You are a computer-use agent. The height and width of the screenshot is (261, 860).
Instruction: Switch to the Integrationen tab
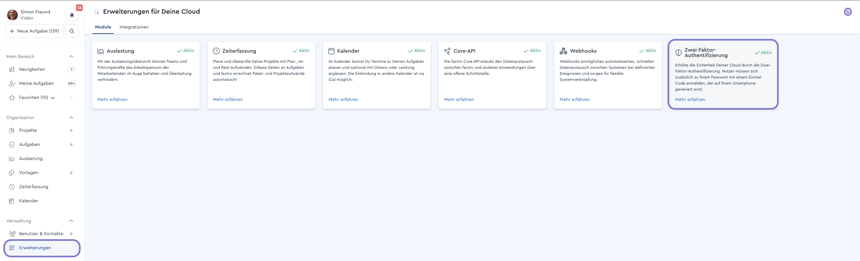pos(134,27)
